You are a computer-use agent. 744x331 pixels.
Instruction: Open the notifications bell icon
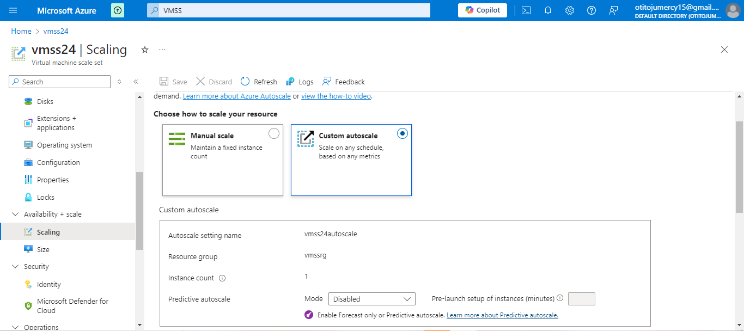[548, 10]
